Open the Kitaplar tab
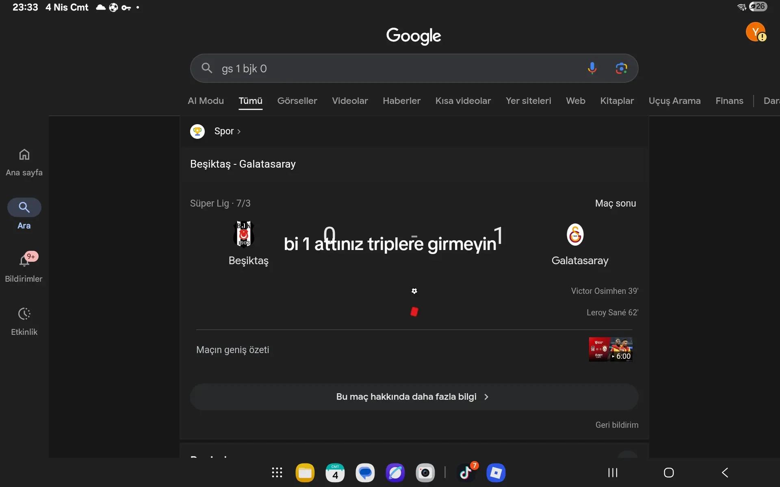Image resolution: width=780 pixels, height=487 pixels. [x=617, y=101]
